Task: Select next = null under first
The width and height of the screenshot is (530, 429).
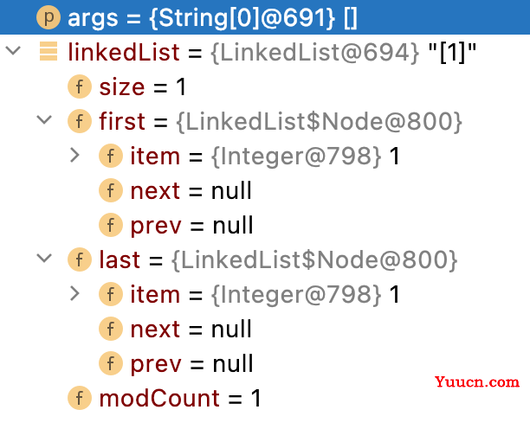Action: click(265, 190)
